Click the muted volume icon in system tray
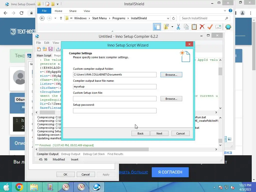The image size is (256, 192). click(232, 187)
